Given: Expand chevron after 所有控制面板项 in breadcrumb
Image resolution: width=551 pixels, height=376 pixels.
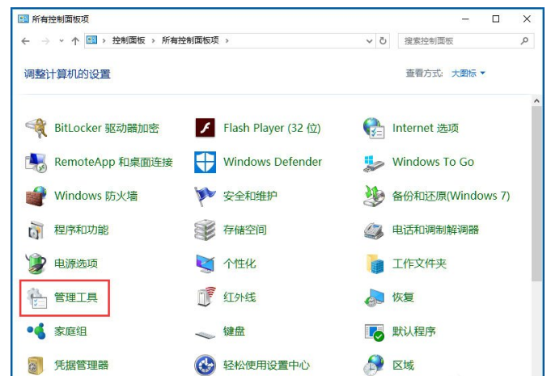Looking at the screenshot, I should 227,40.
